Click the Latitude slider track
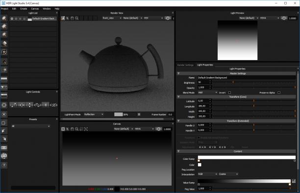 click(x=254, y=101)
